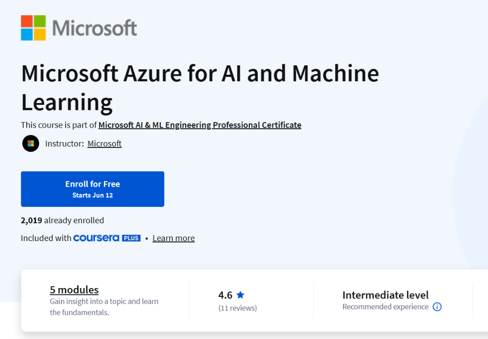Select the course title heading
Image resolution: width=488 pixels, height=339 pixels.
[200, 88]
